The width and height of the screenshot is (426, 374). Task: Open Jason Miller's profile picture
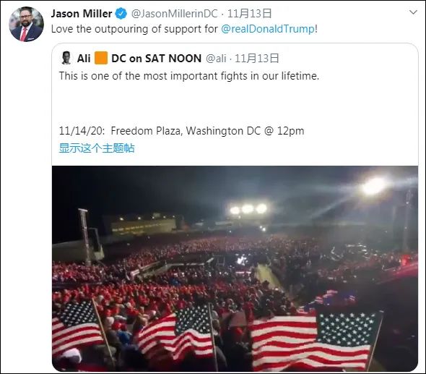point(26,24)
